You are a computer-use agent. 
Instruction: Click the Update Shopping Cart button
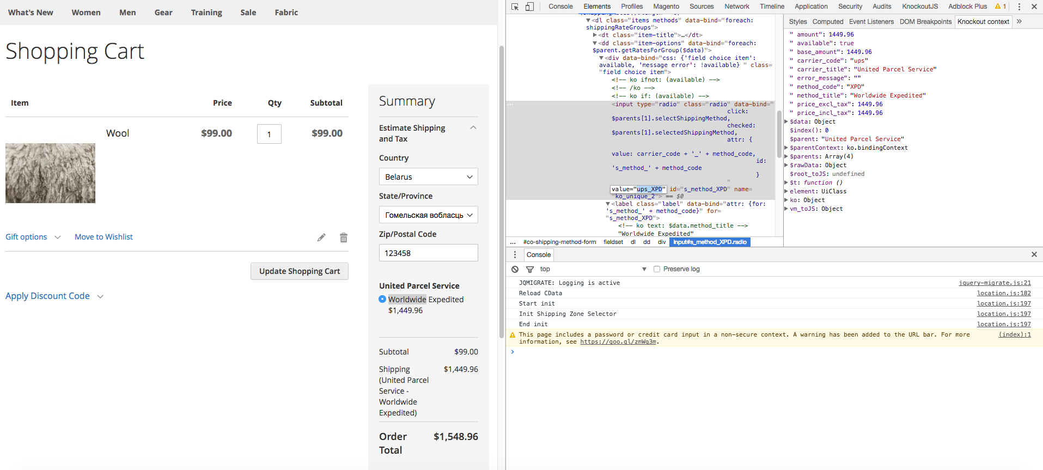click(299, 271)
